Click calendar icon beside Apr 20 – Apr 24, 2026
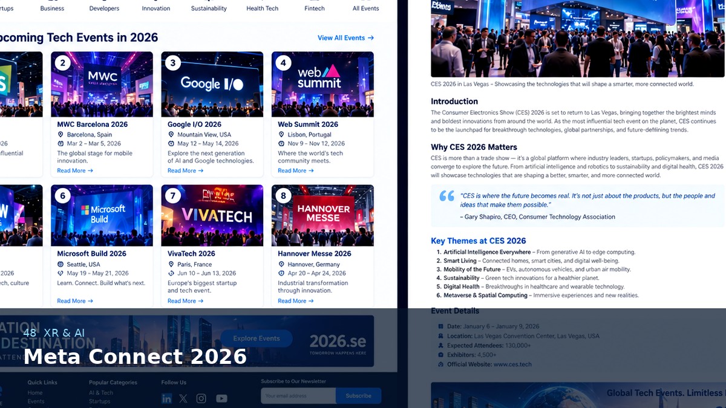This screenshot has width=726, height=408. pos(281,273)
